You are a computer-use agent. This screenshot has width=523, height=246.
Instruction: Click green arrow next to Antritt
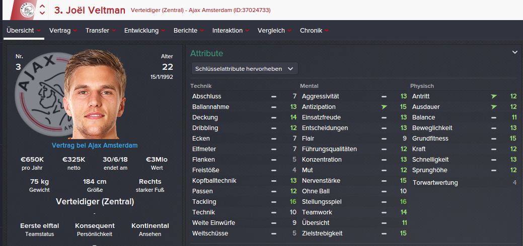(x=494, y=96)
